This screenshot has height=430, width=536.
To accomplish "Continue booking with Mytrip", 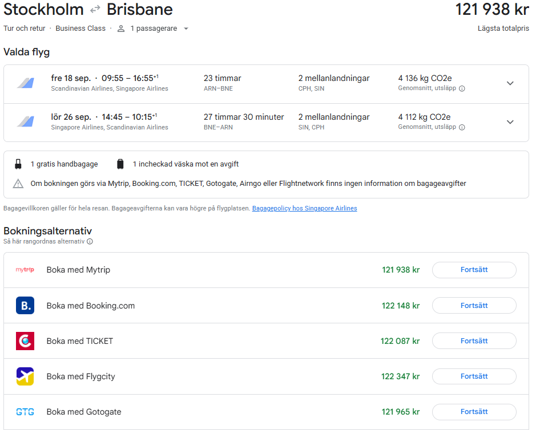I will coord(474,270).
